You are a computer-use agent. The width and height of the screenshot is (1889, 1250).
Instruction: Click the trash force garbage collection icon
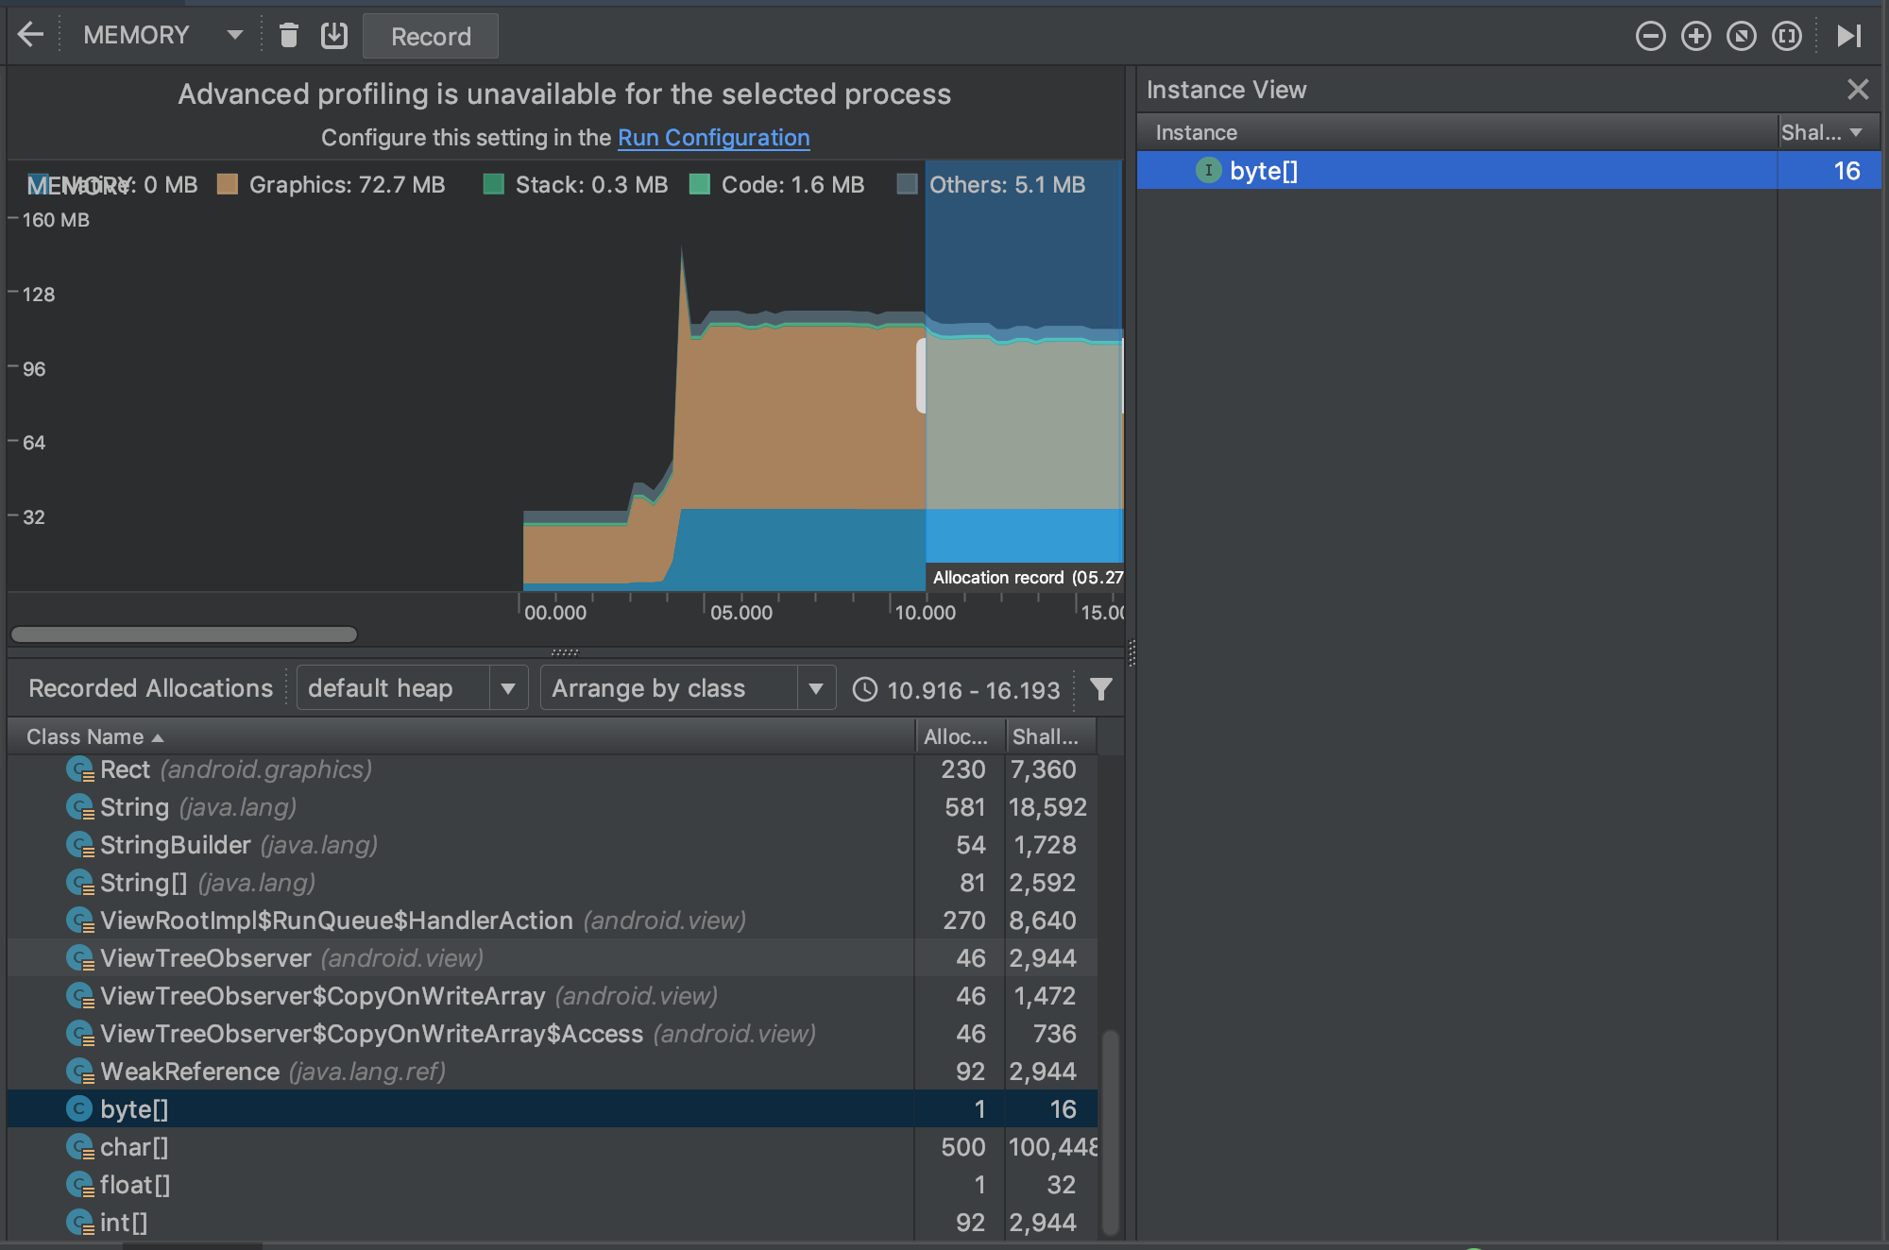coord(289,36)
